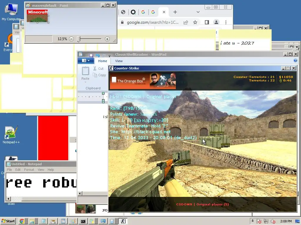Open Action Center flag tray icon
301x225 pixels.
point(259,221)
